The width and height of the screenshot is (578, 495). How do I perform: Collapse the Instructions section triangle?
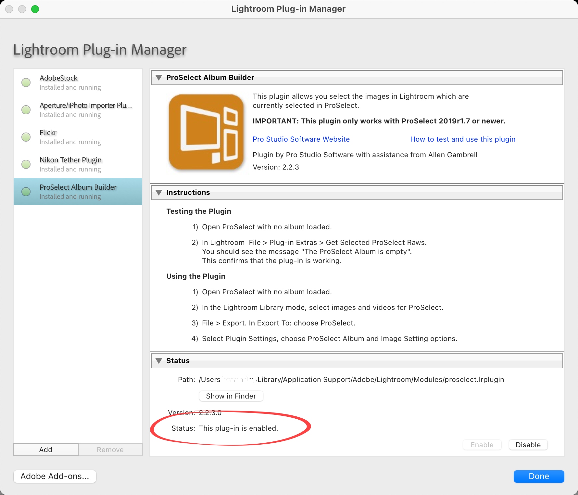coord(159,193)
